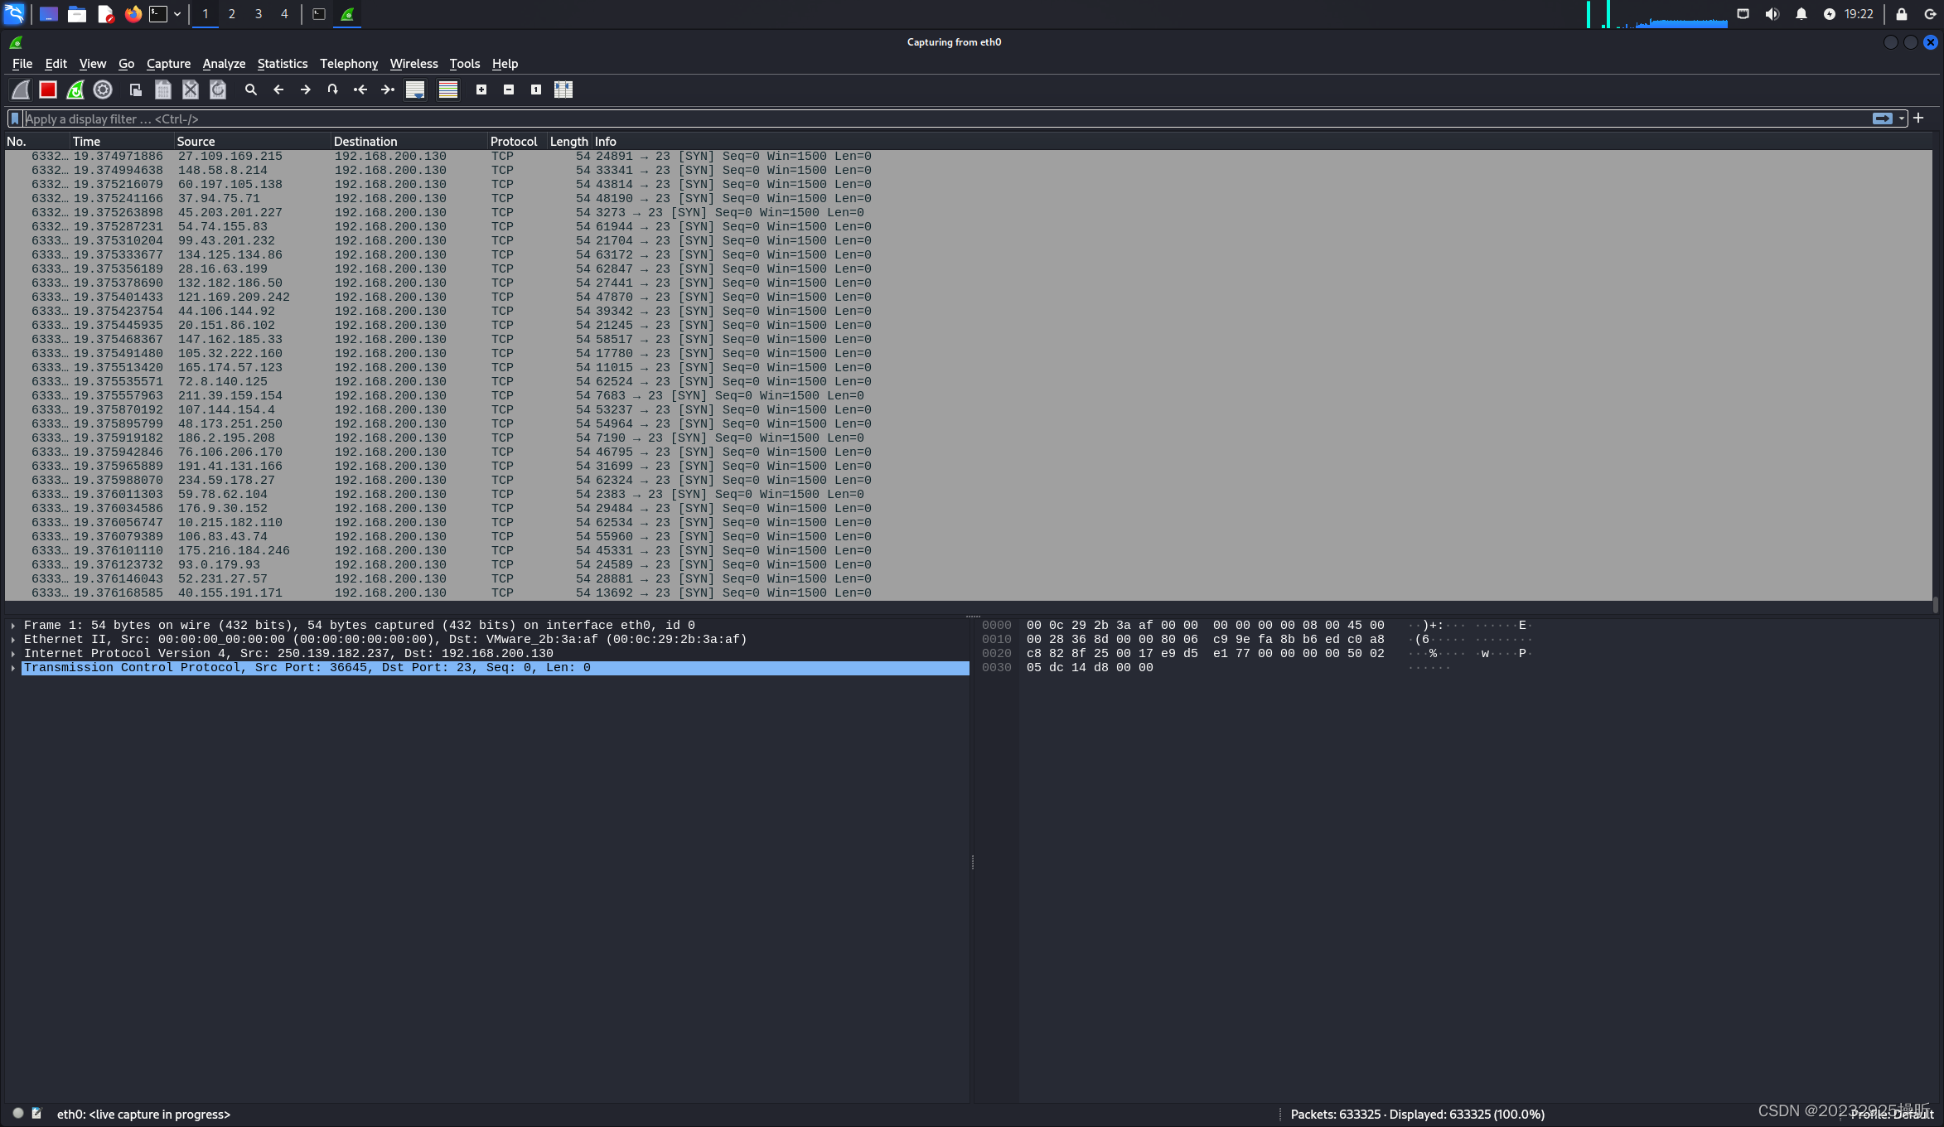
Task: Click the reload capture file icon
Action: click(x=218, y=89)
